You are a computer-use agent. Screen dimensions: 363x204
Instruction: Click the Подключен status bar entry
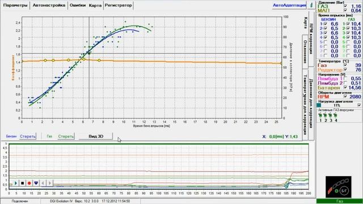pos(20,201)
